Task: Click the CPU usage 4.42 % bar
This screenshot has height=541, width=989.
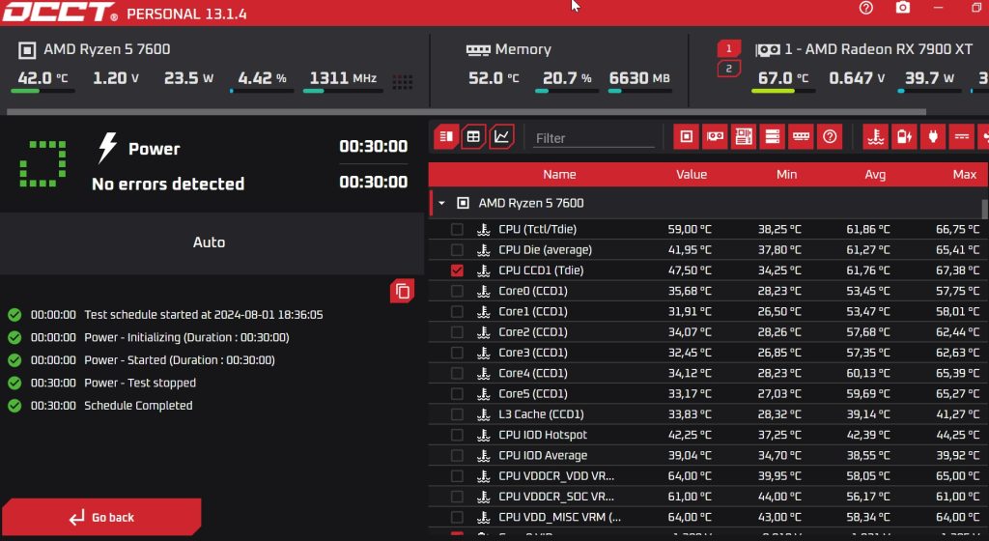Action: click(262, 91)
